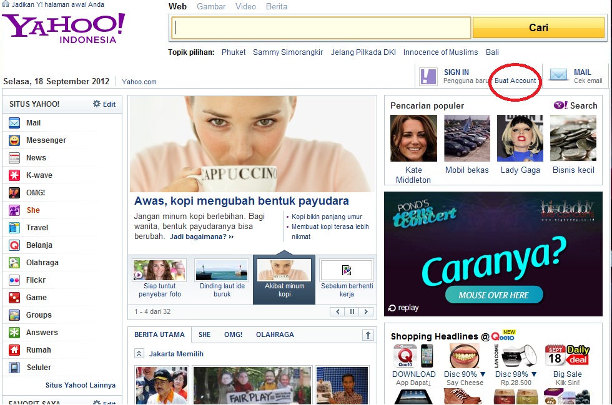Click the Flickr dots icon

click(14, 280)
